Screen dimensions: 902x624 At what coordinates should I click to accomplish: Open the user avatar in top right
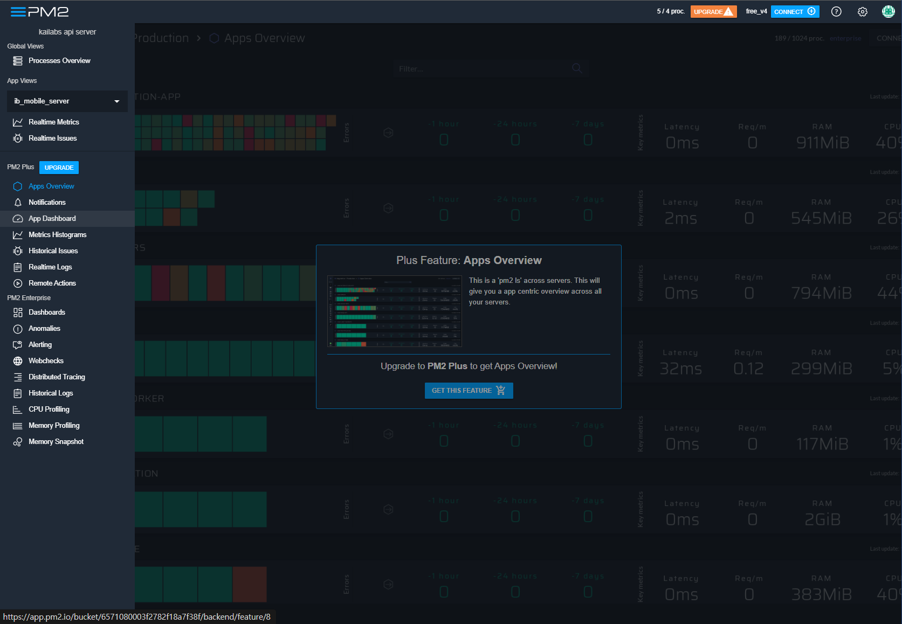[889, 12]
